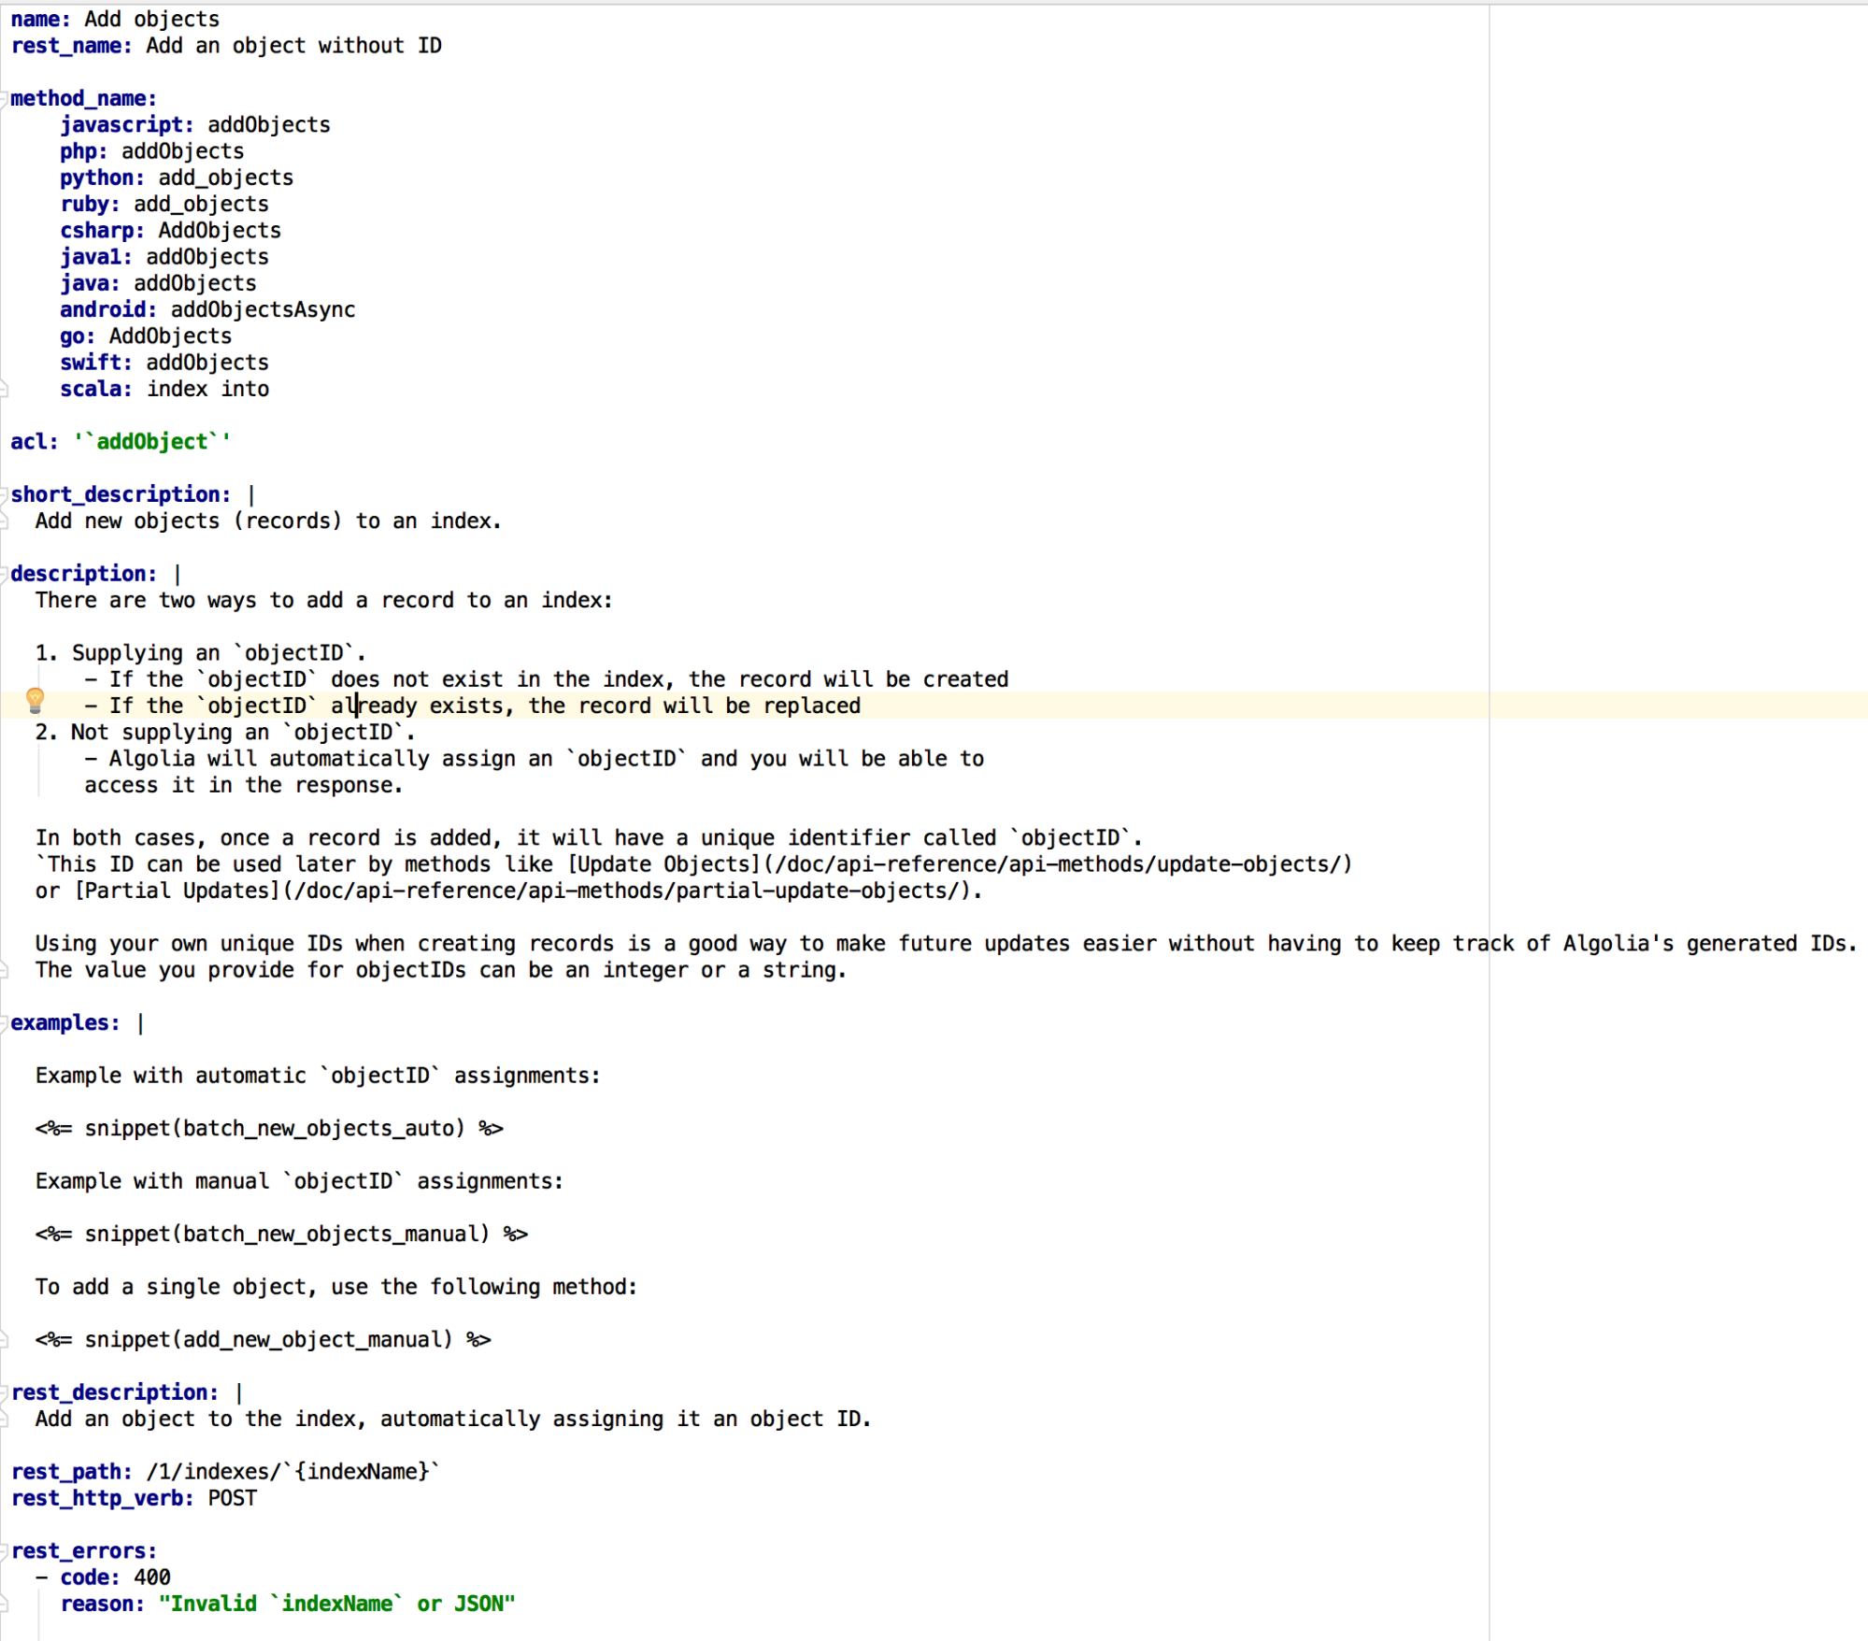Click the 'index into' scala value

coord(207,389)
